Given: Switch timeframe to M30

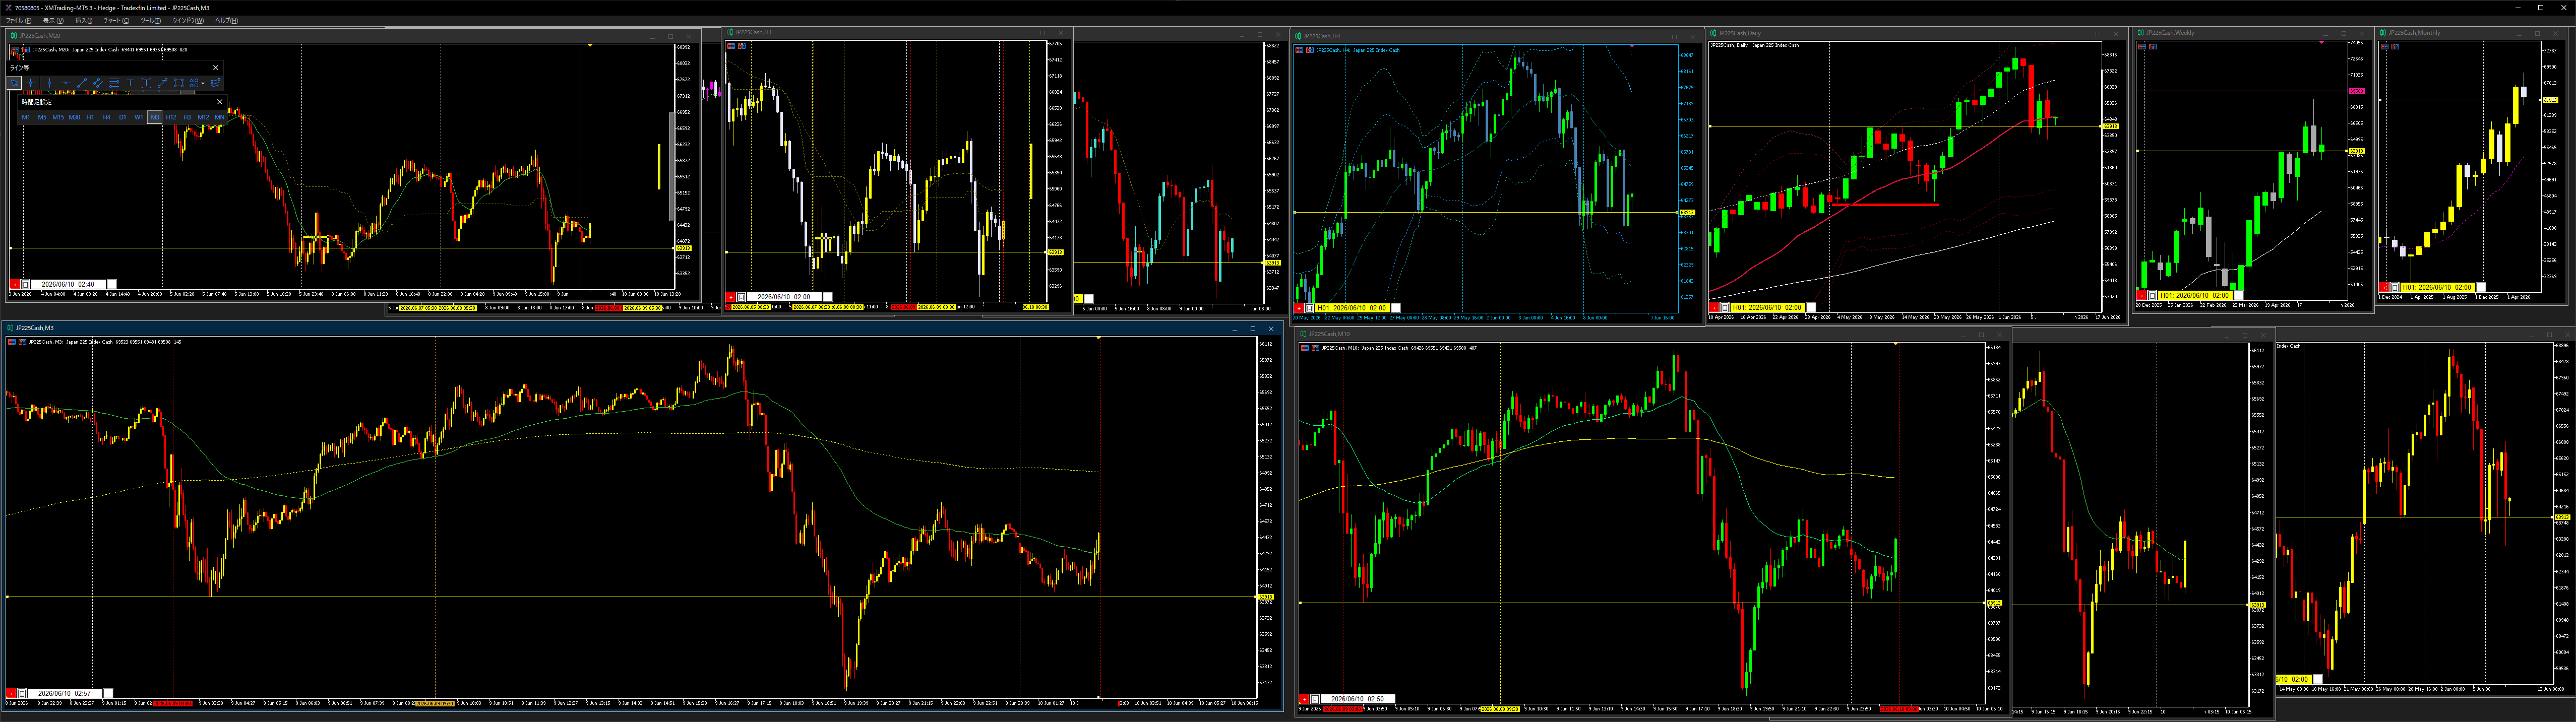Looking at the screenshot, I should point(74,117).
